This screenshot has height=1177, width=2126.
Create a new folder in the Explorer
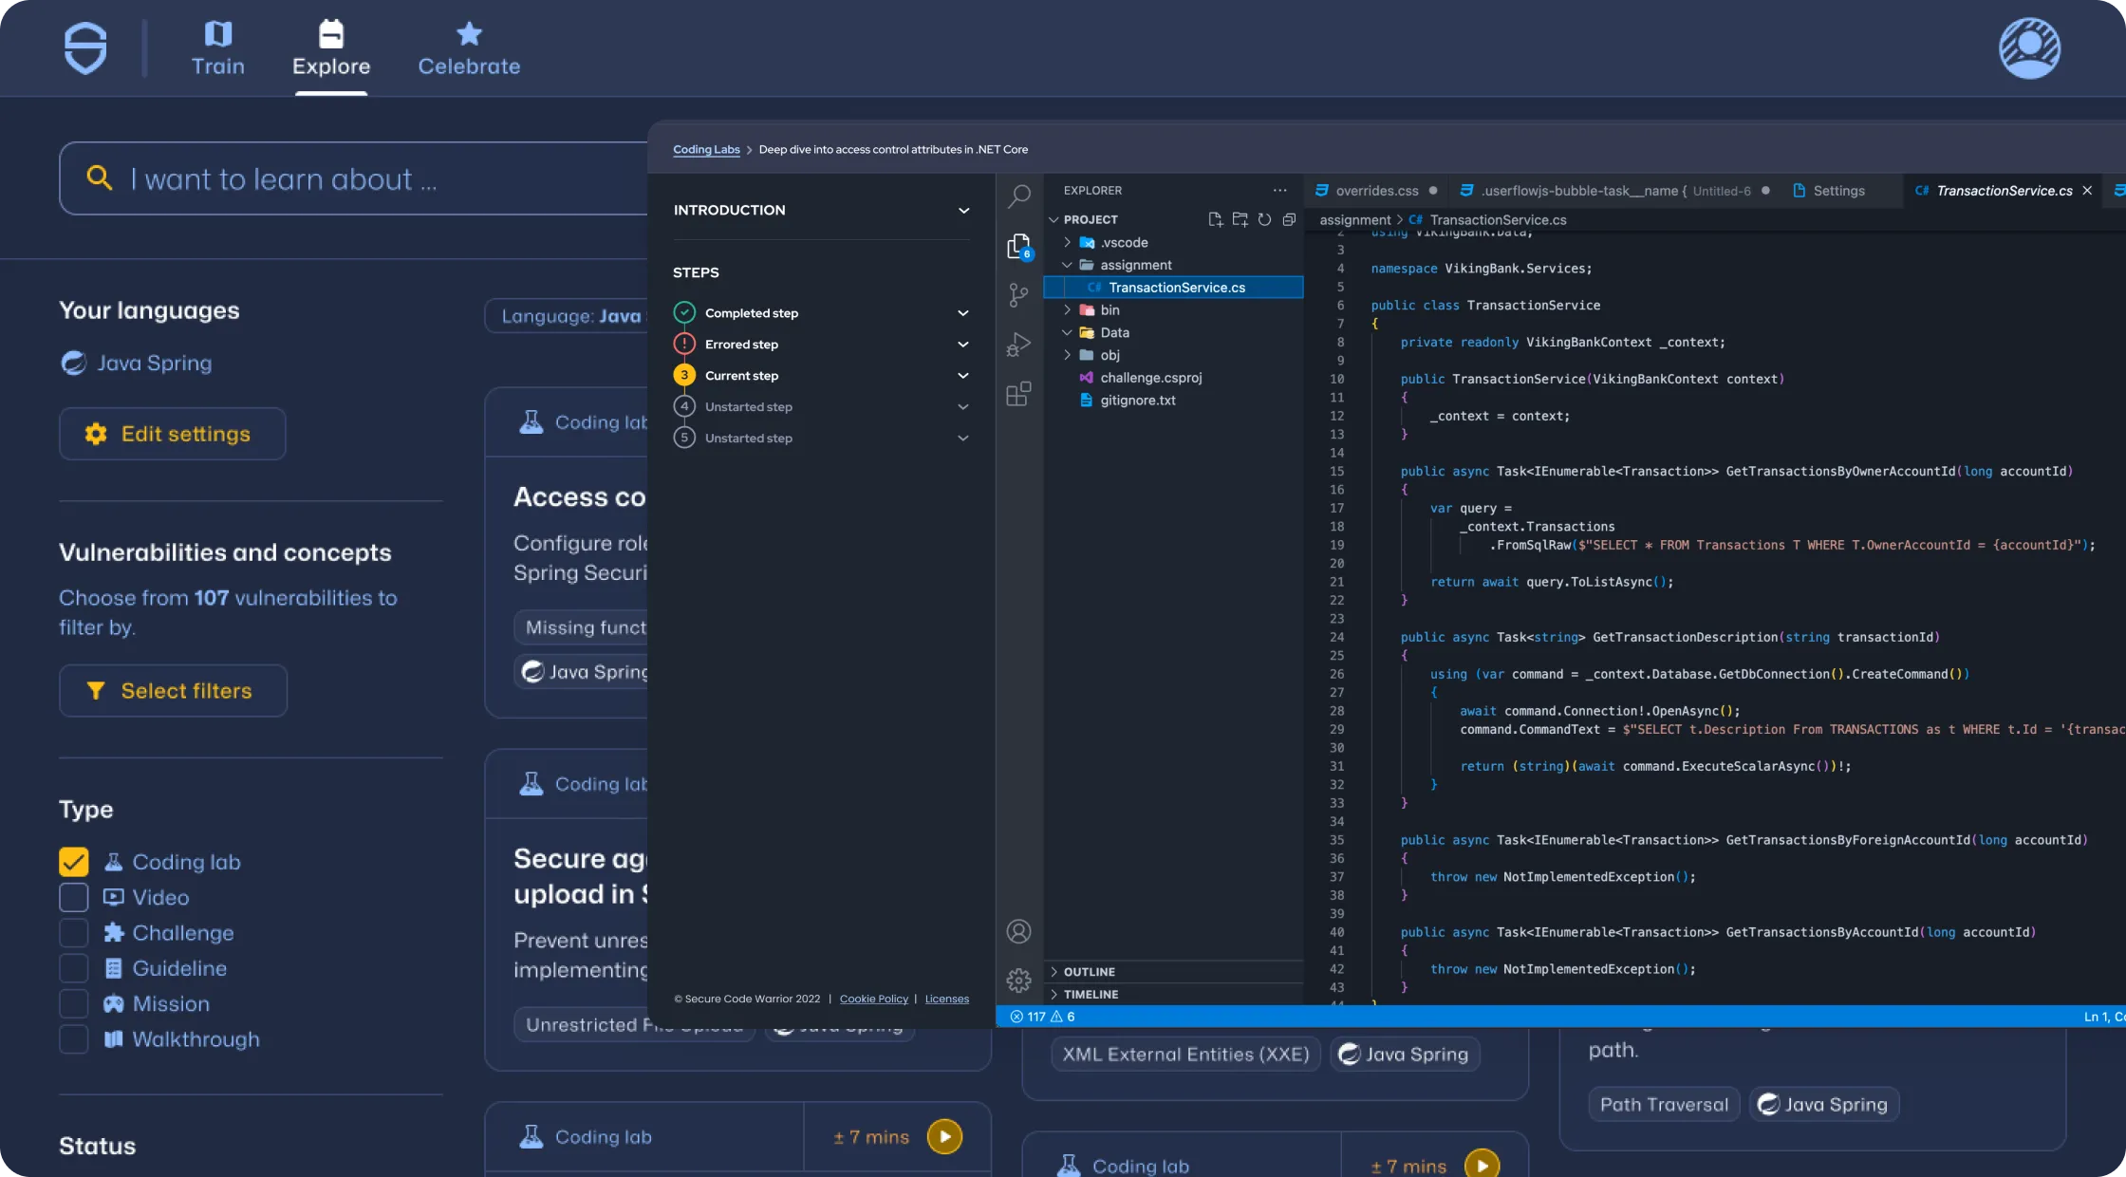coord(1240,219)
